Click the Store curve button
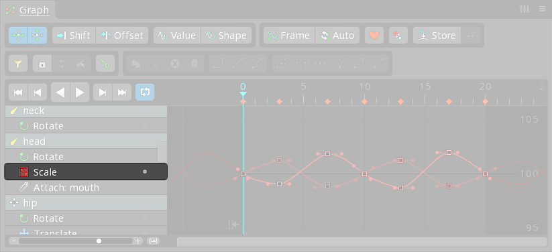Image resolution: width=552 pixels, height=252 pixels. [x=437, y=36]
